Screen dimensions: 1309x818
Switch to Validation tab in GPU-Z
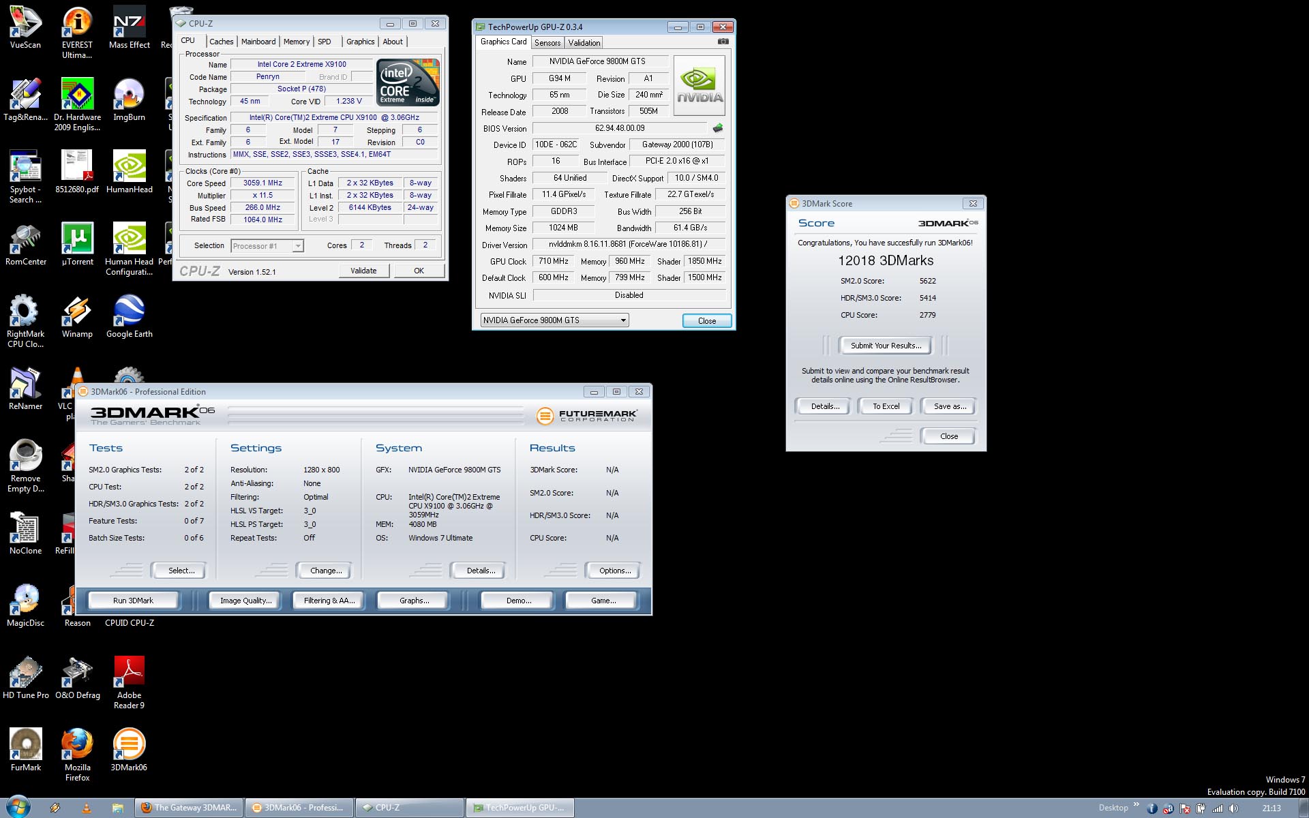584,42
